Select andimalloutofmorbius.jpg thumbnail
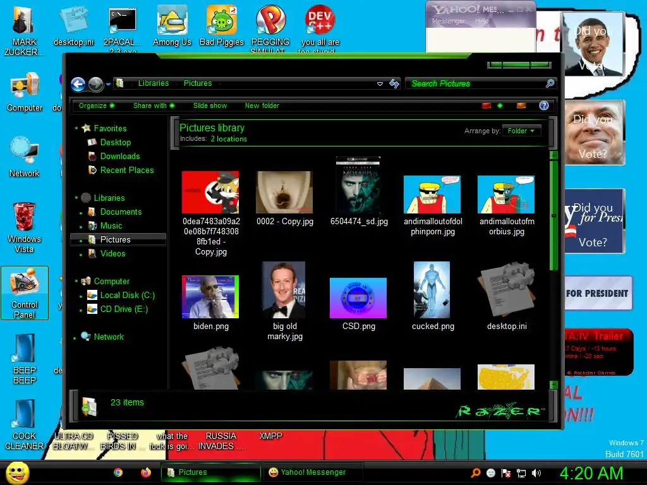This screenshot has width=647, height=485. click(x=506, y=195)
